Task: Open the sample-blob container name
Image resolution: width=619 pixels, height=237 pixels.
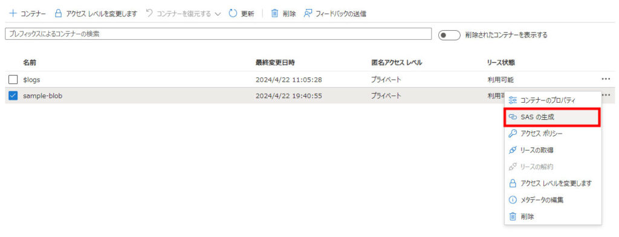Action: 43,96
